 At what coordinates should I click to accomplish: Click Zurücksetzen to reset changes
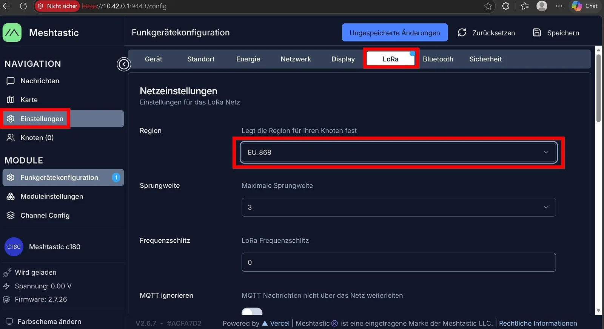[486, 33]
